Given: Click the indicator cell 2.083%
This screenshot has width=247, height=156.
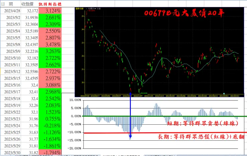Looking at the screenshot, I should click(x=50, y=105).
